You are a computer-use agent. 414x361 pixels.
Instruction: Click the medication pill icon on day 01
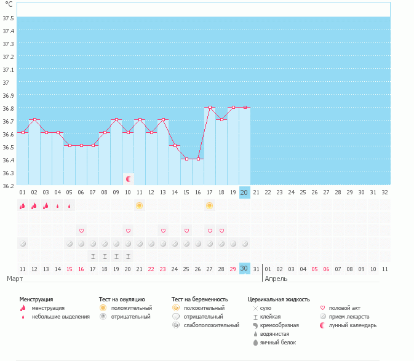click(22, 244)
